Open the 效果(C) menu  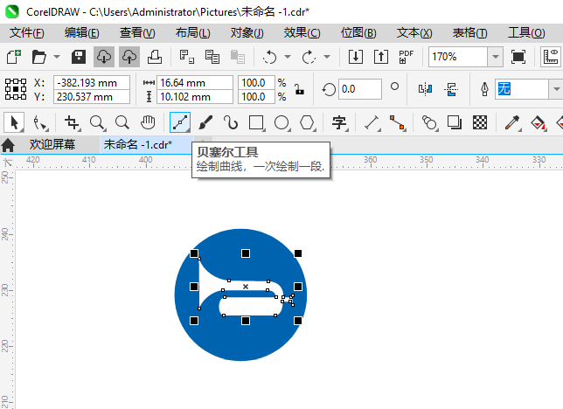[x=302, y=33]
